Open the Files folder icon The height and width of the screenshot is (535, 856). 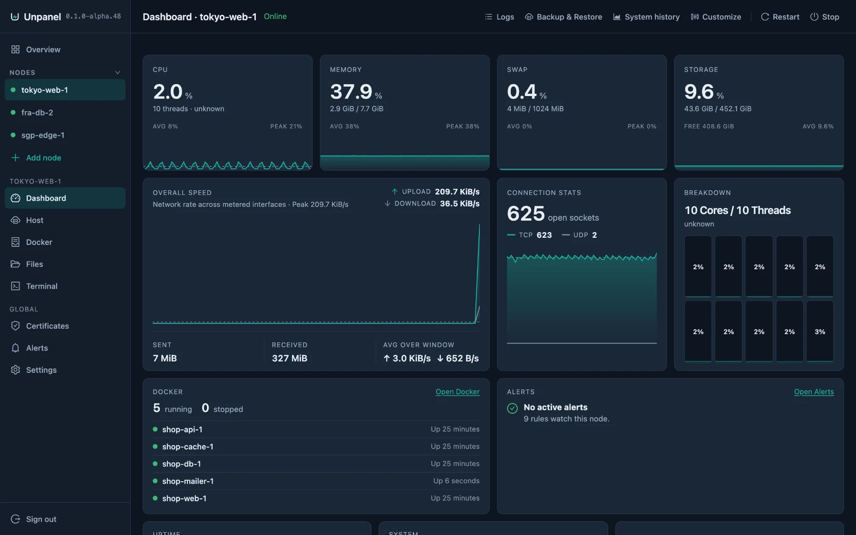click(x=15, y=264)
